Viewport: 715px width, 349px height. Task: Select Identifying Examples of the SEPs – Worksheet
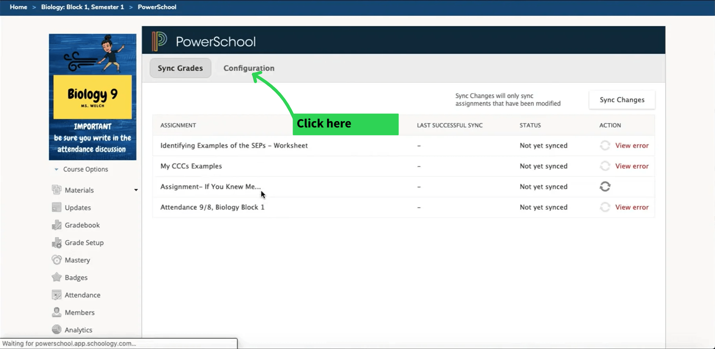[x=234, y=145]
